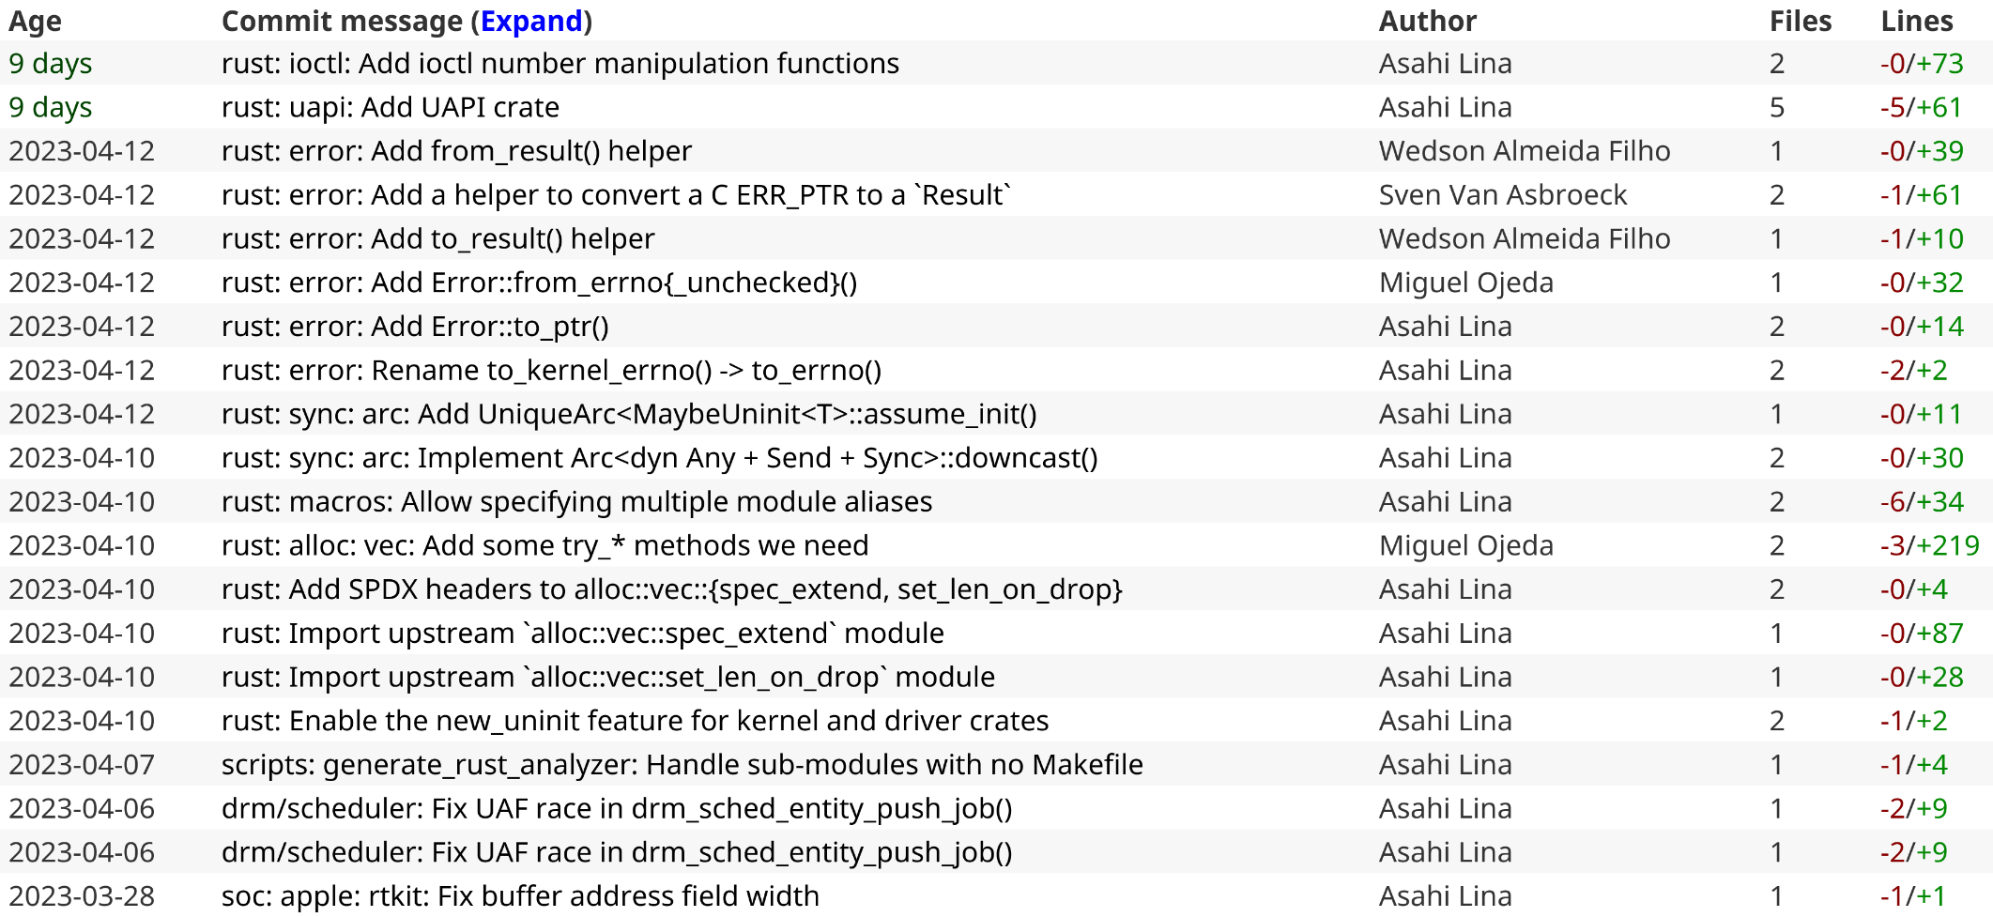Viewport: 1993px width, 917px height.
Task: Click author Sven Van Asbroeck
Action: (1503, 195)
